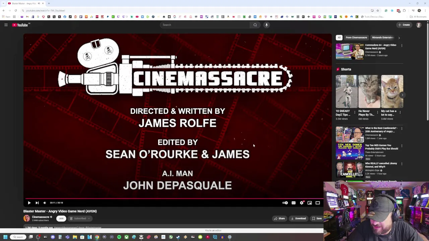Screen dimensions: 429x241
Task: Open Cinemassacre channel avatar
Action: click(26, 218)
